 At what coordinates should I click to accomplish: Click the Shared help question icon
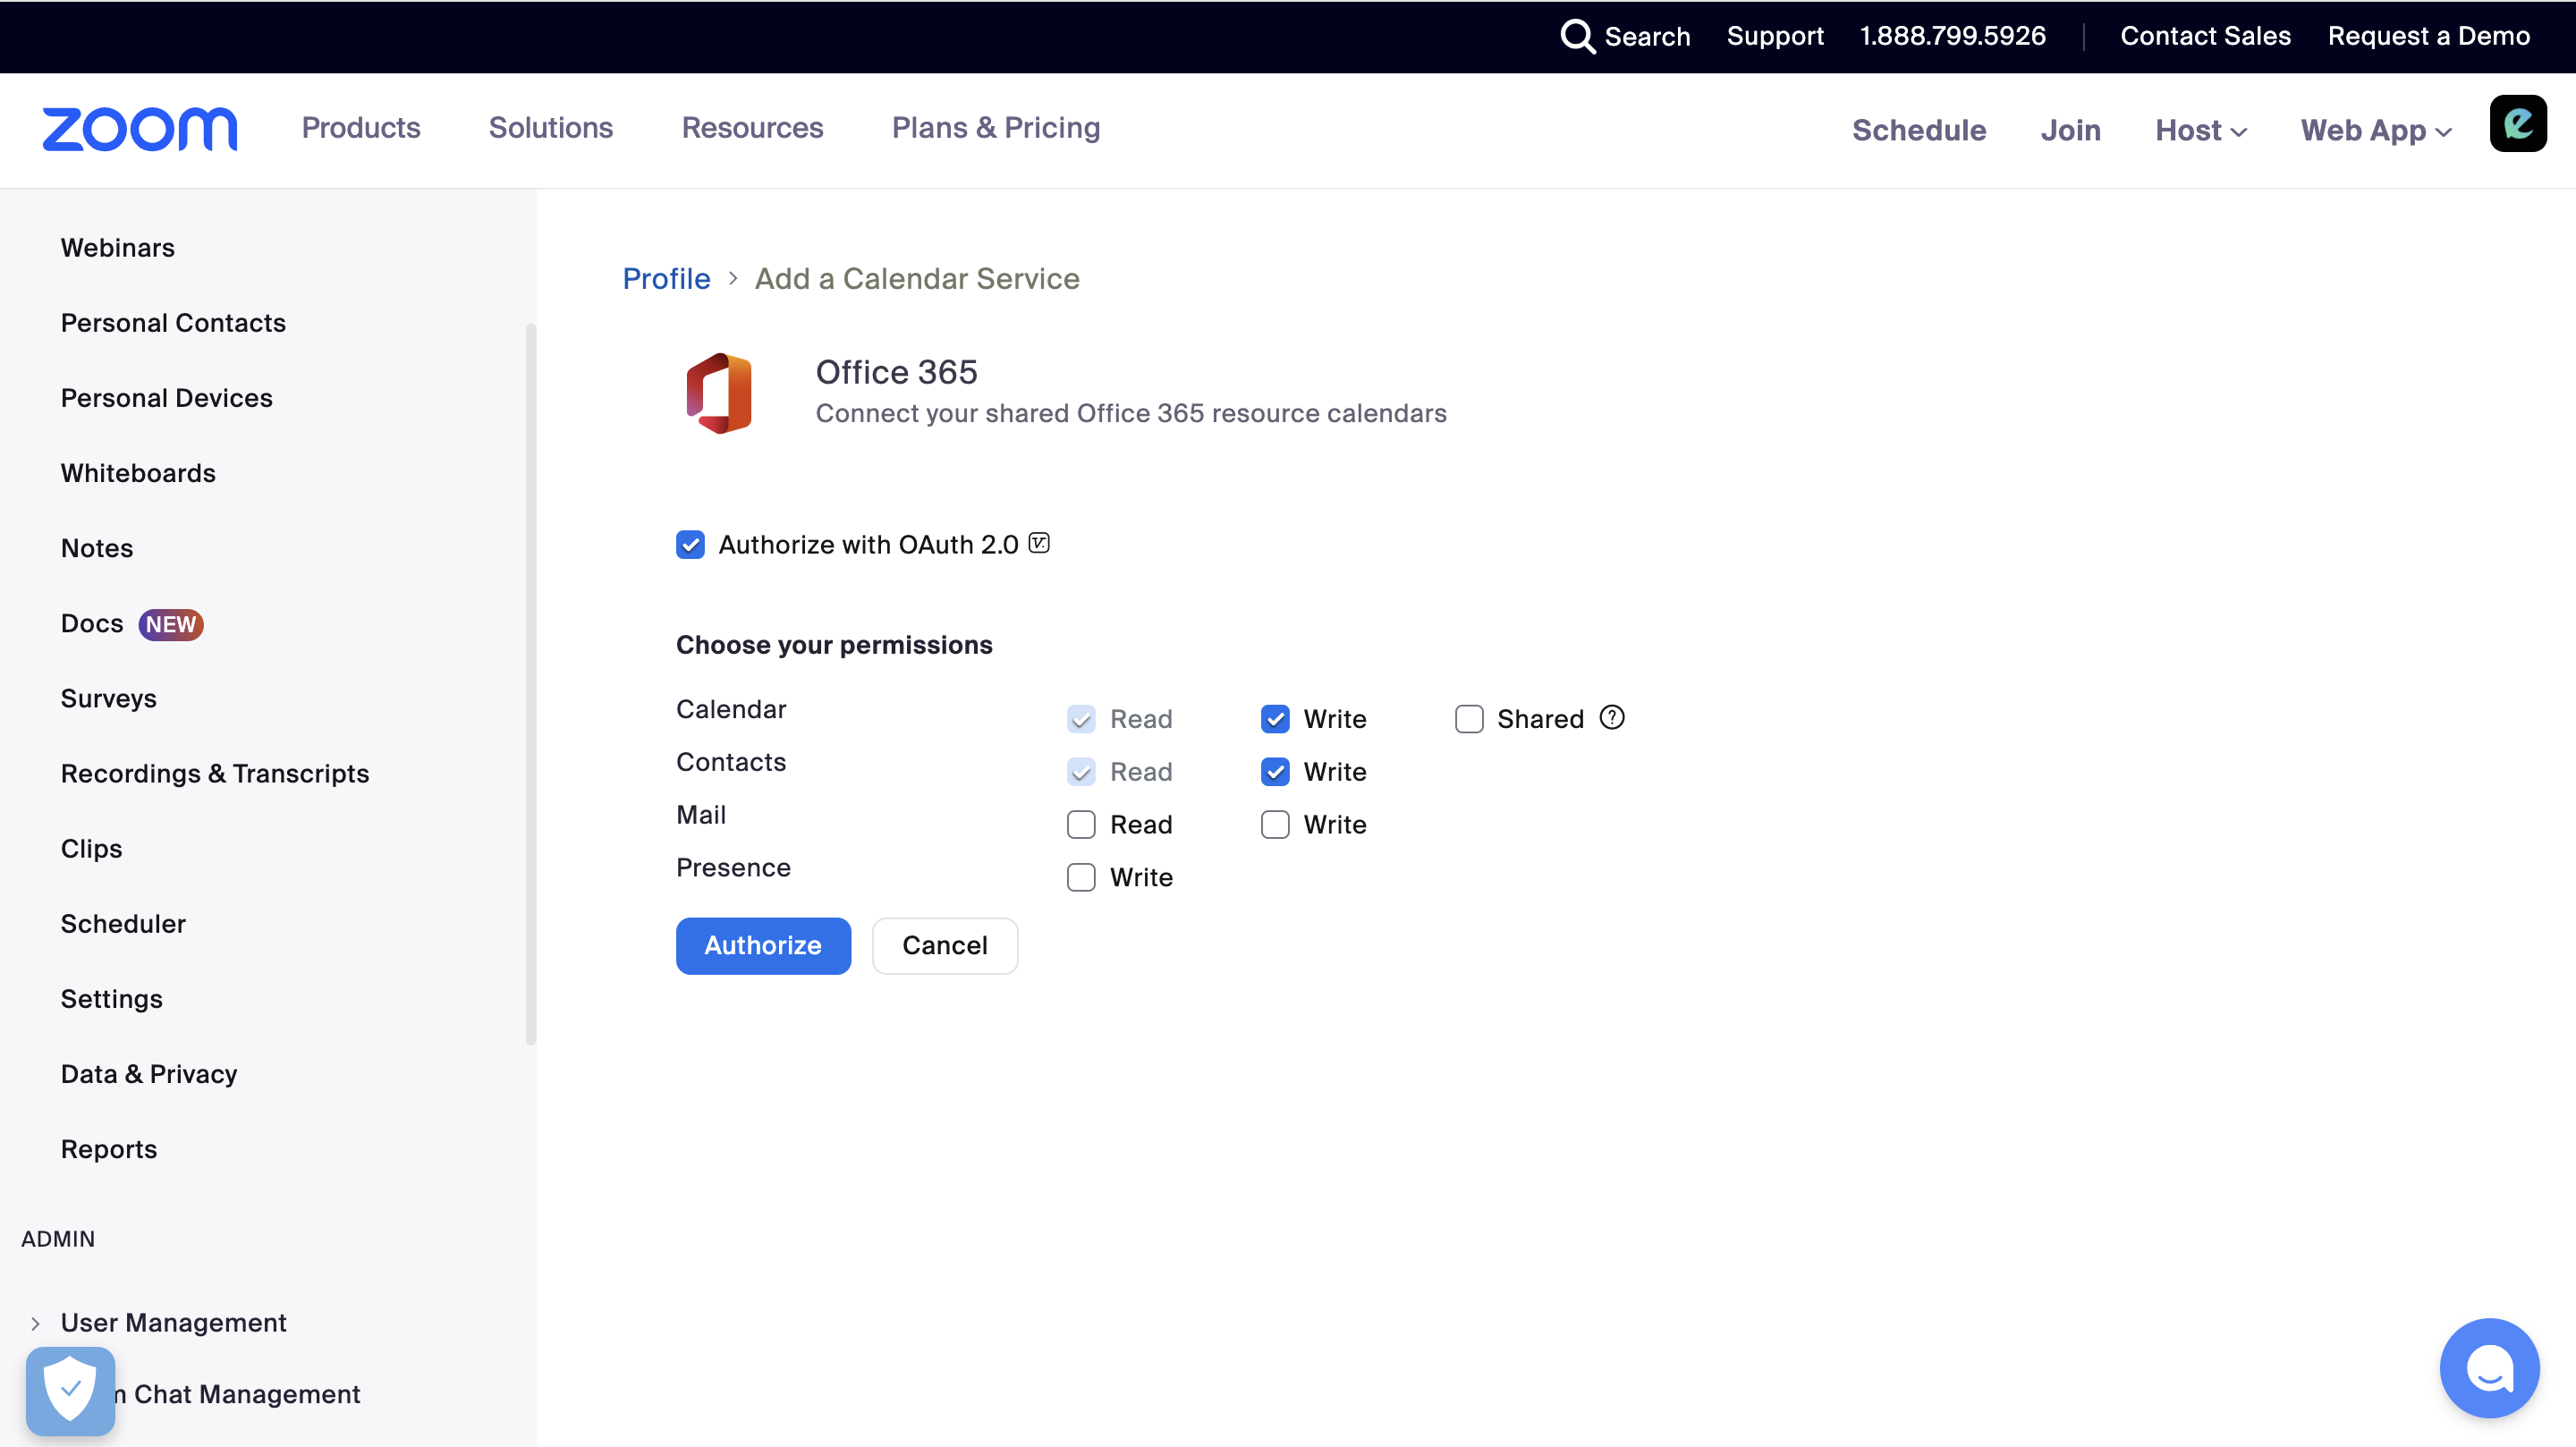tap(1612, 717)
